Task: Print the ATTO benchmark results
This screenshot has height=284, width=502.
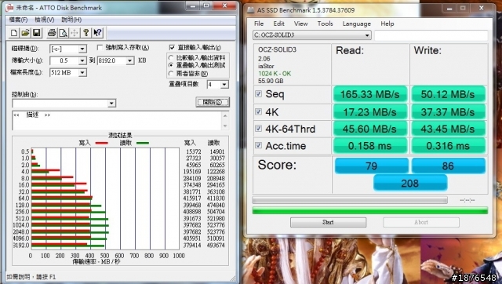Action: 52,33
